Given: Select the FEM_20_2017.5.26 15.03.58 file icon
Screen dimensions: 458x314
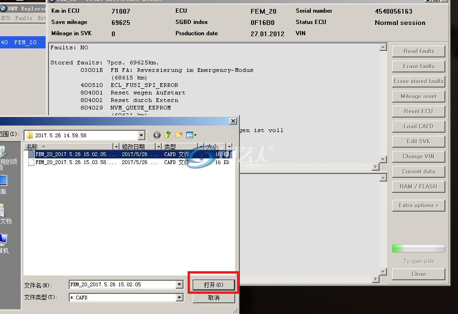Looking at the screenshot, I should coord(31,162).
